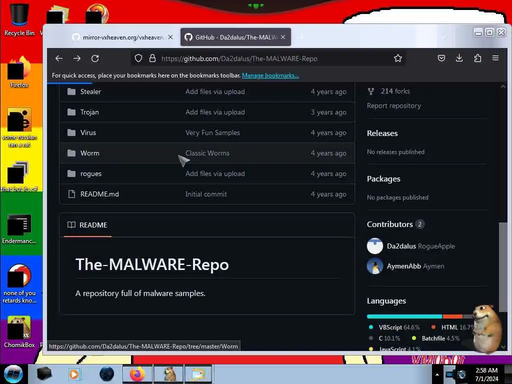Open the Packages heading link

tap(383, 179)
